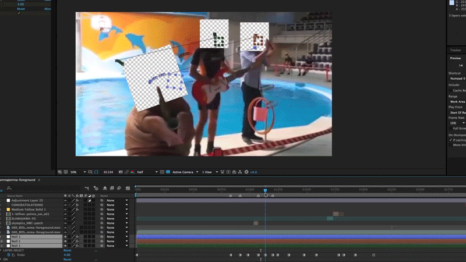
Task: Click the Region of Interest icon
Action: [90, 172]
